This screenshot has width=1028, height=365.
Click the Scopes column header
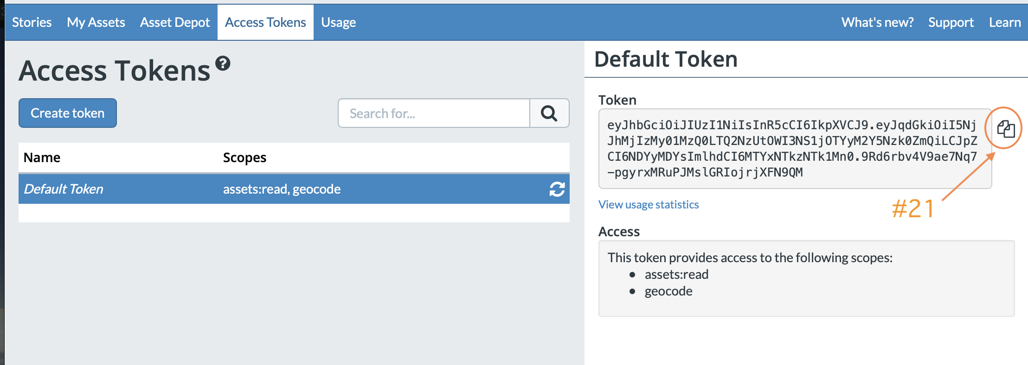tap(244, 157)
